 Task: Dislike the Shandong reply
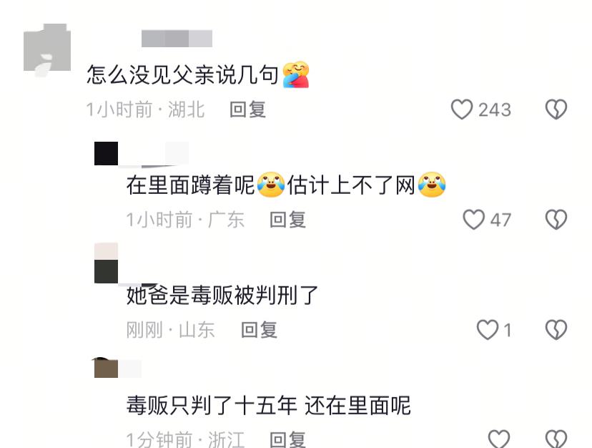[x=556, y=330]
